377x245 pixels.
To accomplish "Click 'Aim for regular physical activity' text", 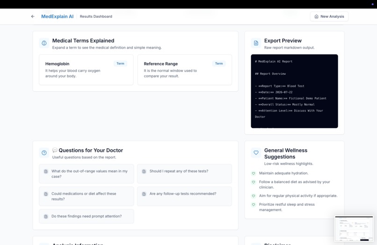I will (x=298, y=196).
